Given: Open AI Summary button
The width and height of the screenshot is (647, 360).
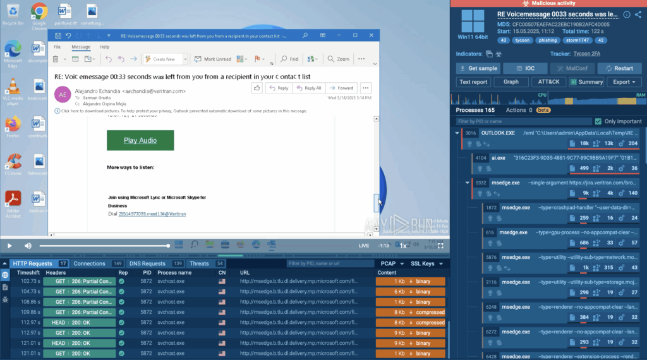Looking at the screenshot, I should coord(586,82).
